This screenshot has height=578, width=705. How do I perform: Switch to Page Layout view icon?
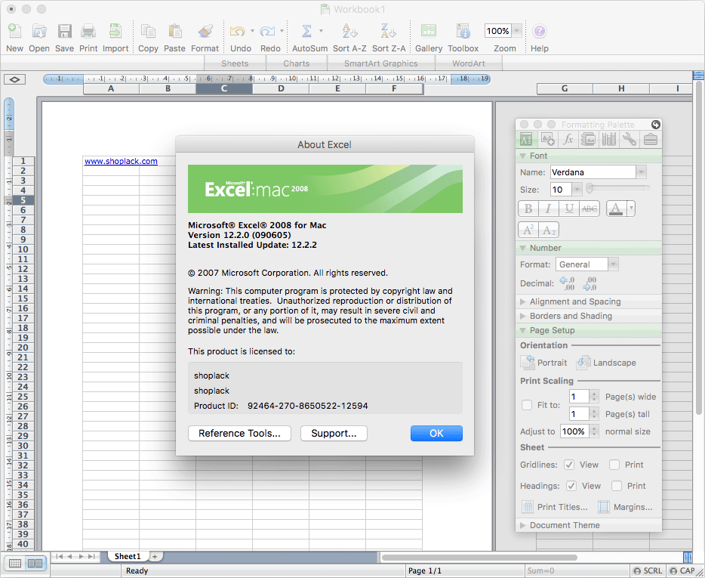pyautogui.click(x=35, y=564)
